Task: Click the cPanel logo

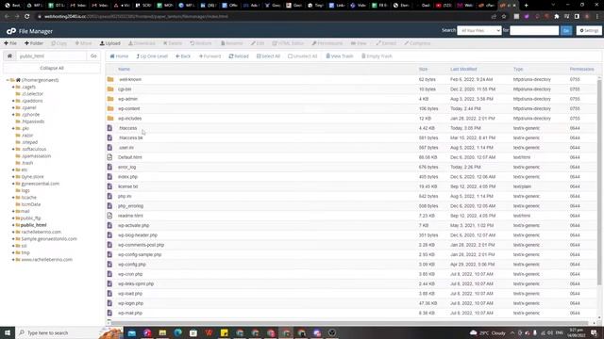Action: 11,31
